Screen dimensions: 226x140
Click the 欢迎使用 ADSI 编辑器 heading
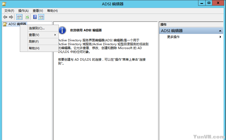pyautogui.click(x=86, y=30)
